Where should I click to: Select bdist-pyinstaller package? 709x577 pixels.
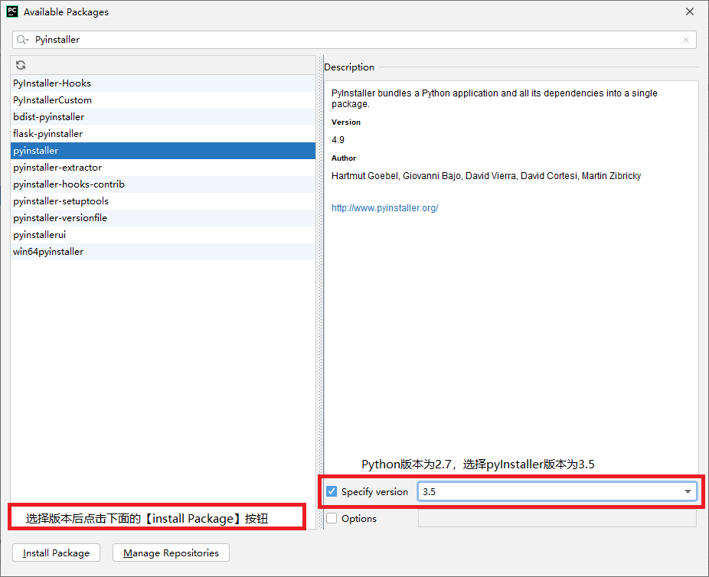pos(163,117)
